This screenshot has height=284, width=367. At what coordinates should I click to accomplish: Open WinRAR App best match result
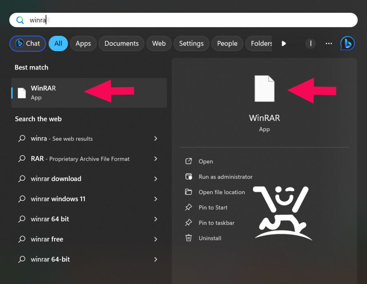click(89, 93)
